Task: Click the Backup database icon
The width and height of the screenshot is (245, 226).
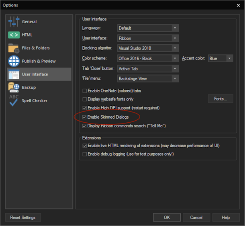Action: coord(14,87)
